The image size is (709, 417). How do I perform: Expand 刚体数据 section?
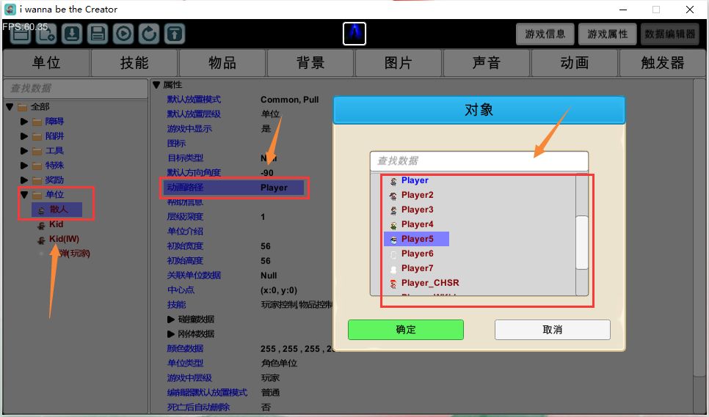tap(171, 334)
